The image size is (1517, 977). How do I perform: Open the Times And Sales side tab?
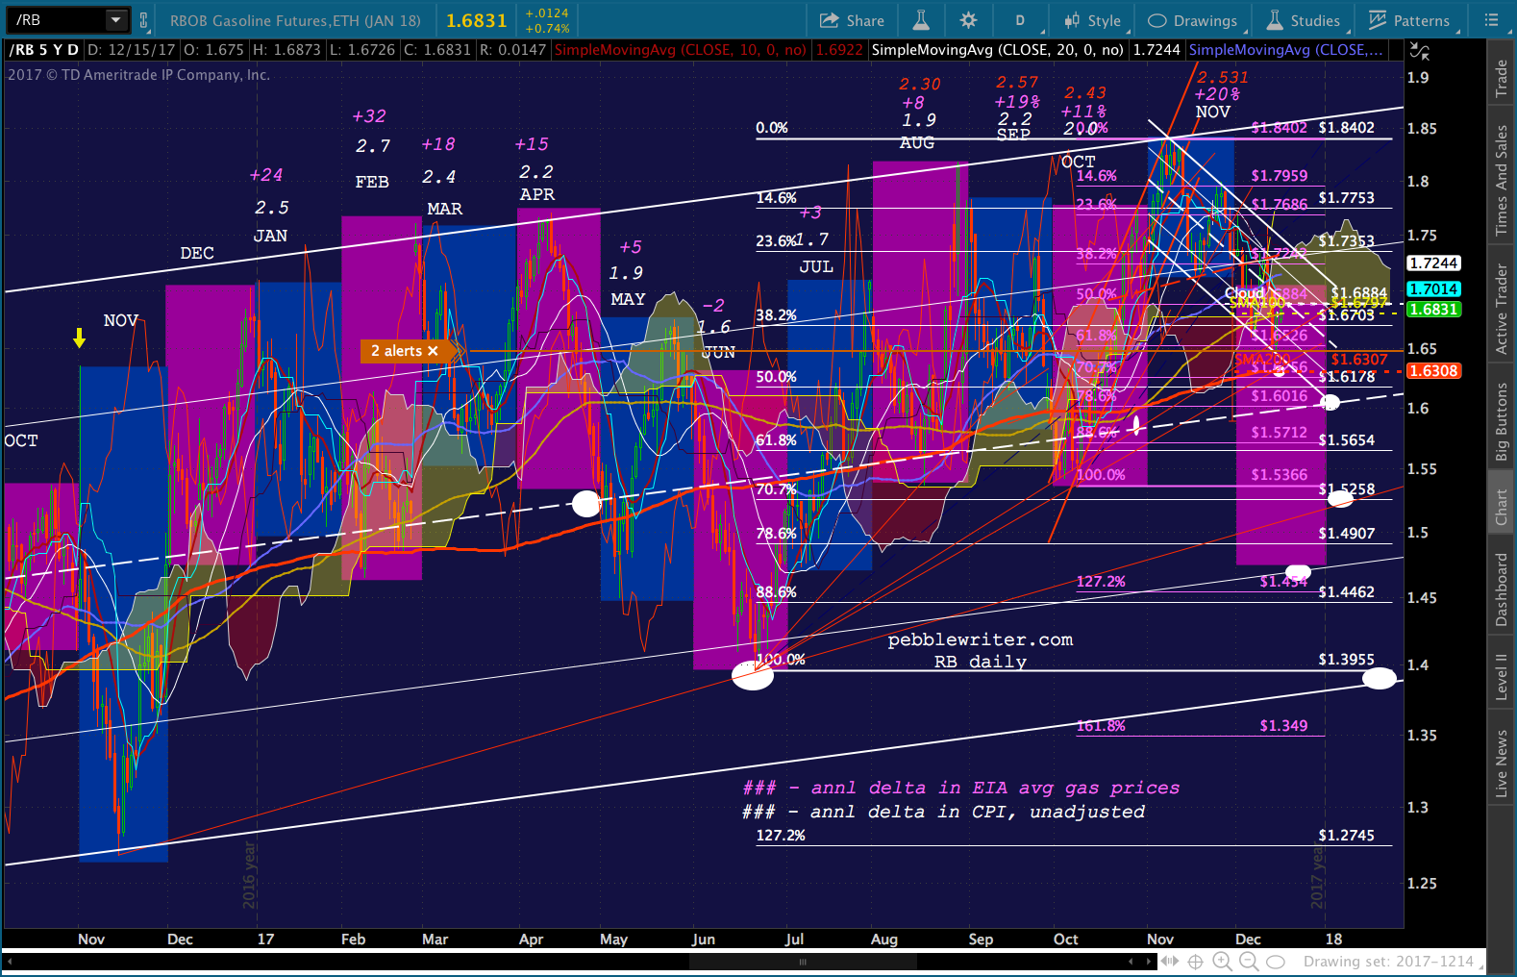point(1501,180)
